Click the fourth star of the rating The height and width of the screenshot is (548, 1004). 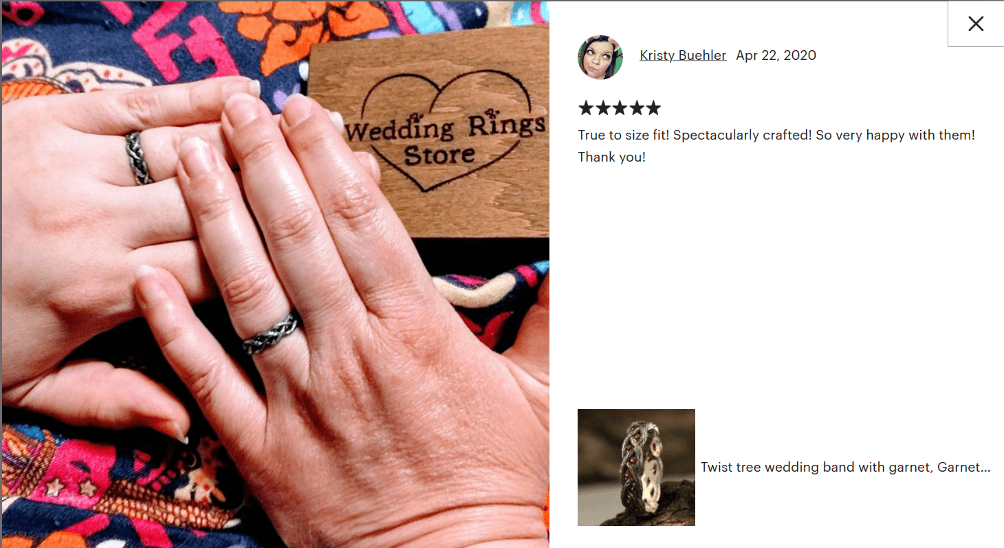click(x=636, y=108)
